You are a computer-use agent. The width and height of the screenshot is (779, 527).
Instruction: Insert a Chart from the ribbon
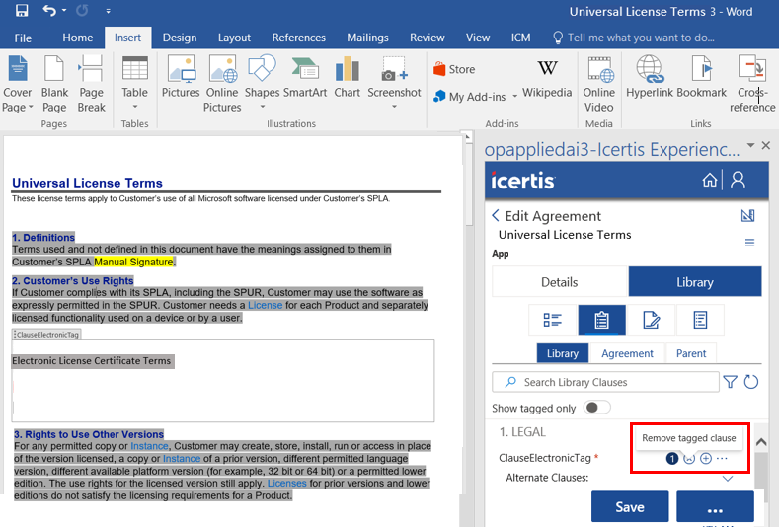[347, 77]
